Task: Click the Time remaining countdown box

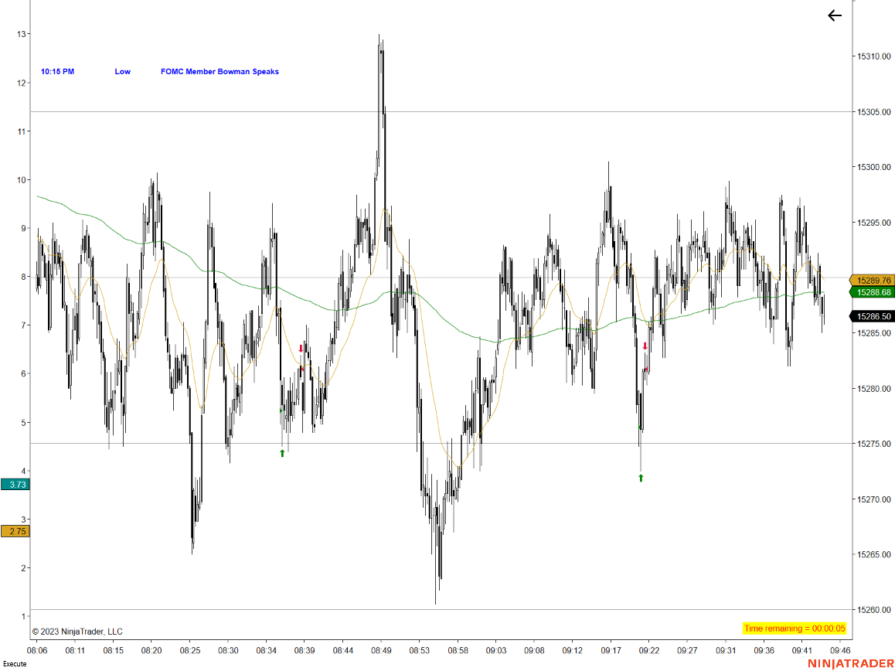Action: [x=794, y=628]
